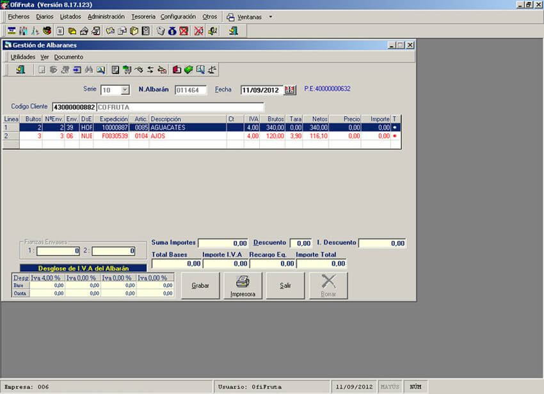Click the cardboard box toolbar icon
544x394 pixels.
[134, 31]
